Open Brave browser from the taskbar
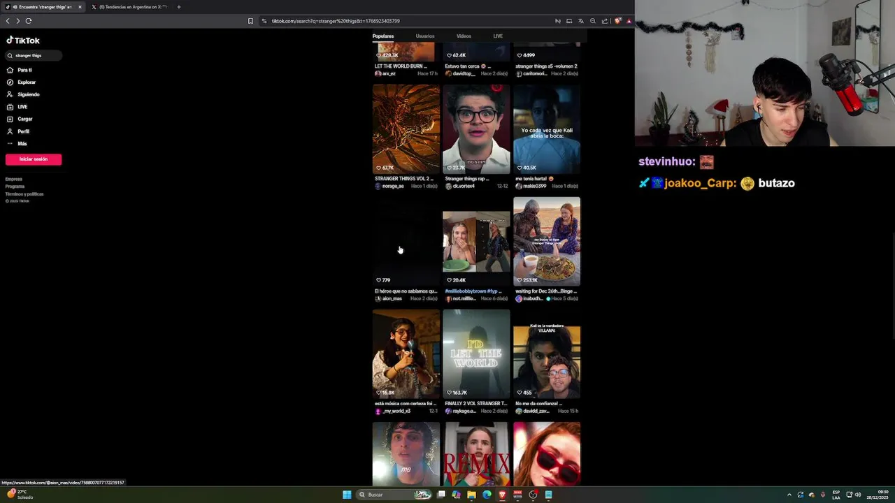The image size is (895, 503). pos(502,495)
